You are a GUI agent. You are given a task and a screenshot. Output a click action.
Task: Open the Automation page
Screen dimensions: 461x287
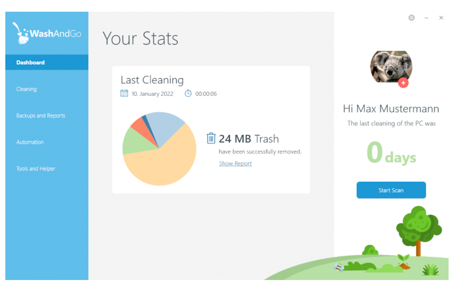30,142
